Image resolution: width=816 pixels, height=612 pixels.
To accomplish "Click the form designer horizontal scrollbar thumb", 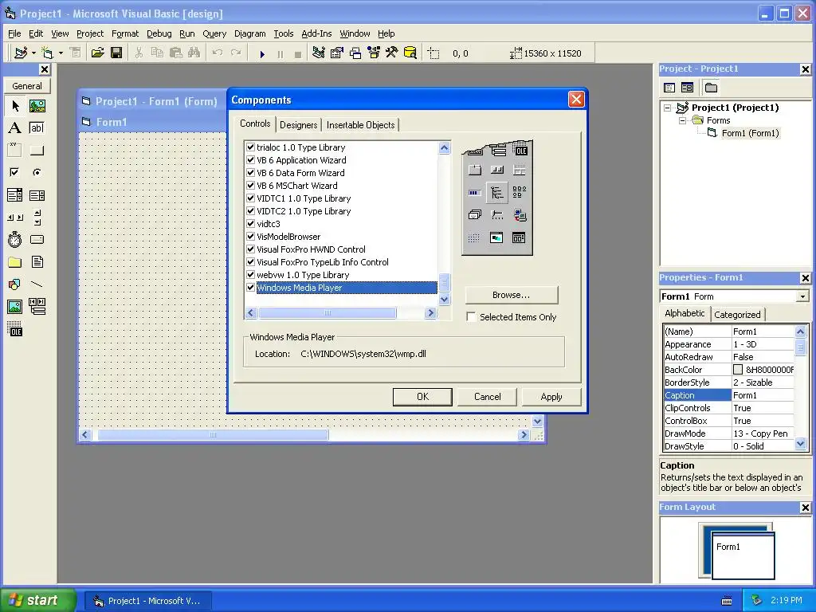I will coord(213,434).
